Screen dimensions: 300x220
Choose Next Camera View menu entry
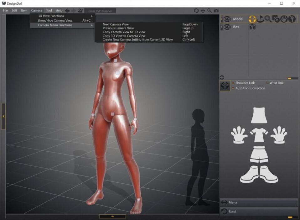click(116, 24)
